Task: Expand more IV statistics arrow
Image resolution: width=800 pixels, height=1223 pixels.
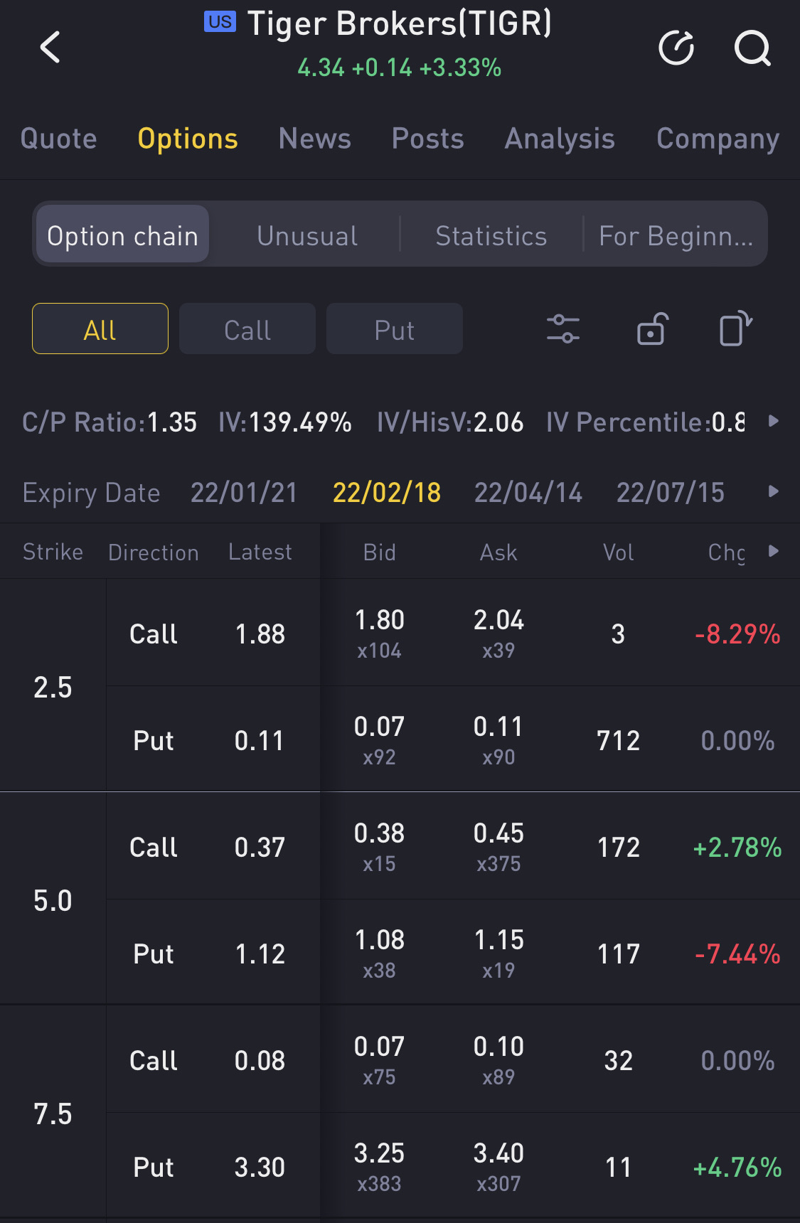Action: click(774, 421)
